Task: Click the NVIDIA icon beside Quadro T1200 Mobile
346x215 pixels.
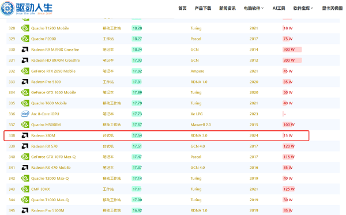Action: coord(25,28)
